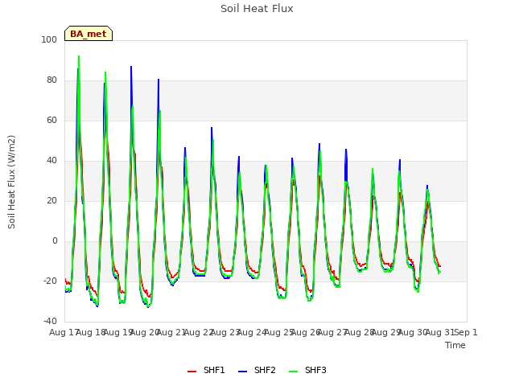The height and width of the screenshot is (386, 515).
Task: Click the Time axis label
Action: click(455, 345)
